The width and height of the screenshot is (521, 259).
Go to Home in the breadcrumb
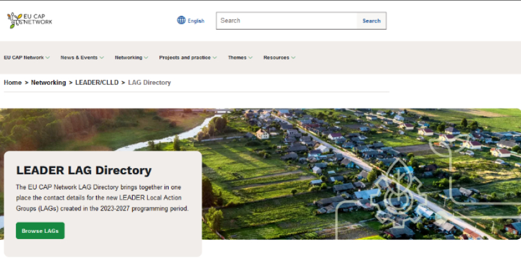[13, 82]
